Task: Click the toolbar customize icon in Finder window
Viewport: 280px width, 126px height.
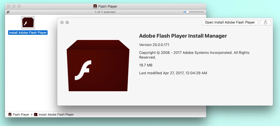Action: [8, 12]
